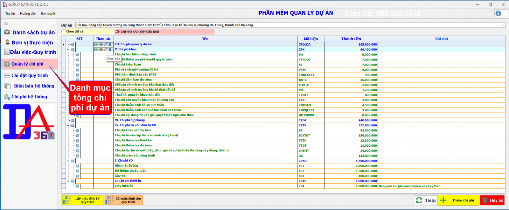Tick the Chọn tất cả checkbox
Image resolution: width=509 pixels, height=210 pixels.
pyautogui.click(x=63, y=31)
